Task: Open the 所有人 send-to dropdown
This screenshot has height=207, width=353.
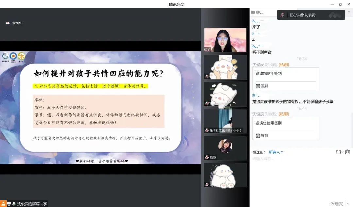Action: pos(276,152)
